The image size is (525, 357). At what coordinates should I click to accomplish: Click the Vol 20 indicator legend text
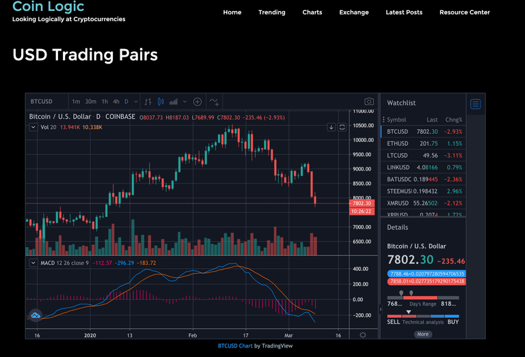click(49, 128)
